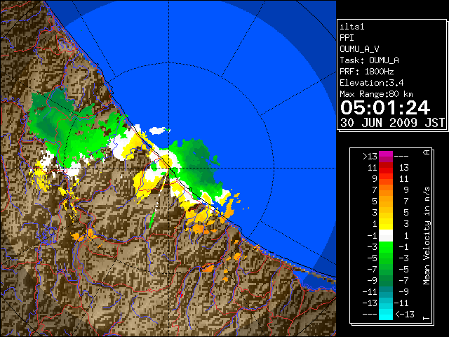Click 'Mean Velocity in m/s' legend title
449x337 pixels.
(427, 236)
